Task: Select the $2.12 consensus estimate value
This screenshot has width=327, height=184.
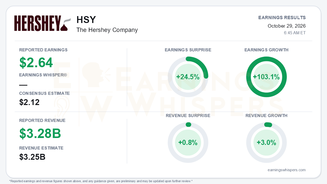Action: 29,102
